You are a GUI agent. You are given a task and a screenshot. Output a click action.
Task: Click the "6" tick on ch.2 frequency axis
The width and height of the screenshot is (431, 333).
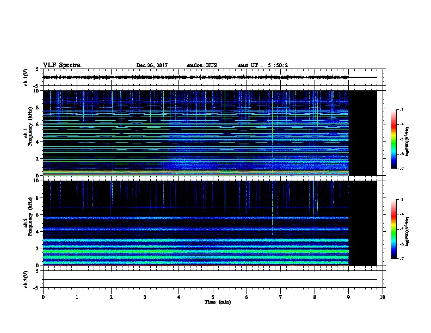38,215
